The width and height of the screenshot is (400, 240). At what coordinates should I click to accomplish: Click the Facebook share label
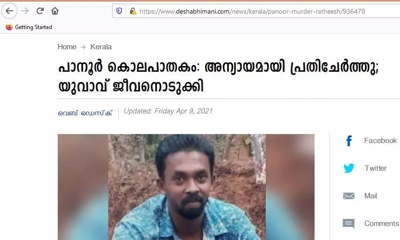pos(380,140)
